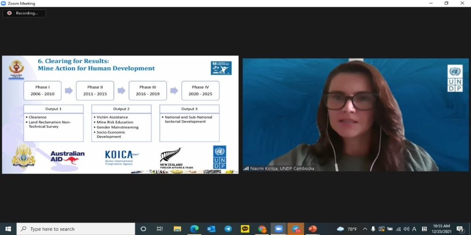Open Microsoft Edge browser

[194, 229]
